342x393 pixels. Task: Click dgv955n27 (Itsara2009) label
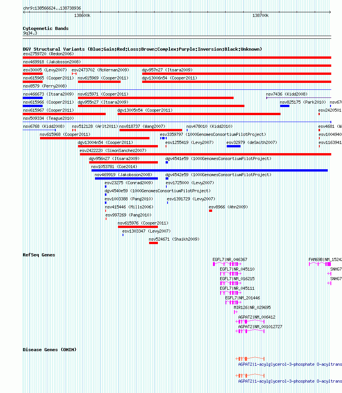[103, 102]
